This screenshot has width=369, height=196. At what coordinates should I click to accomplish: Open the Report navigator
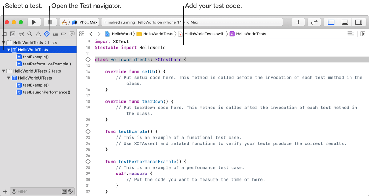tap(72, 34)
